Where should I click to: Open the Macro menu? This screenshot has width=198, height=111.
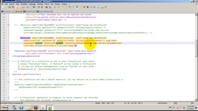pos(47,4)
